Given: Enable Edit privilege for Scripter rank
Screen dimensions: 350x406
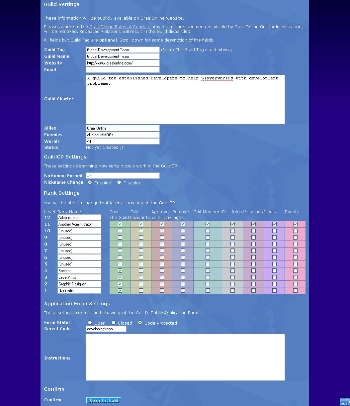Looking at the screenshot, I should click(x=141, y=271).
